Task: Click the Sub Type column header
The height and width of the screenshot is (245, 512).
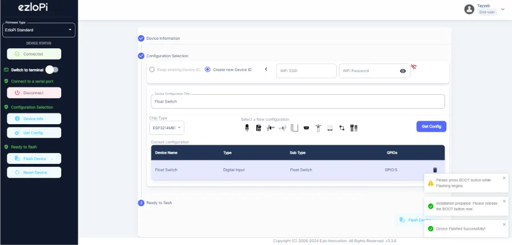Action: click(298, 153)
